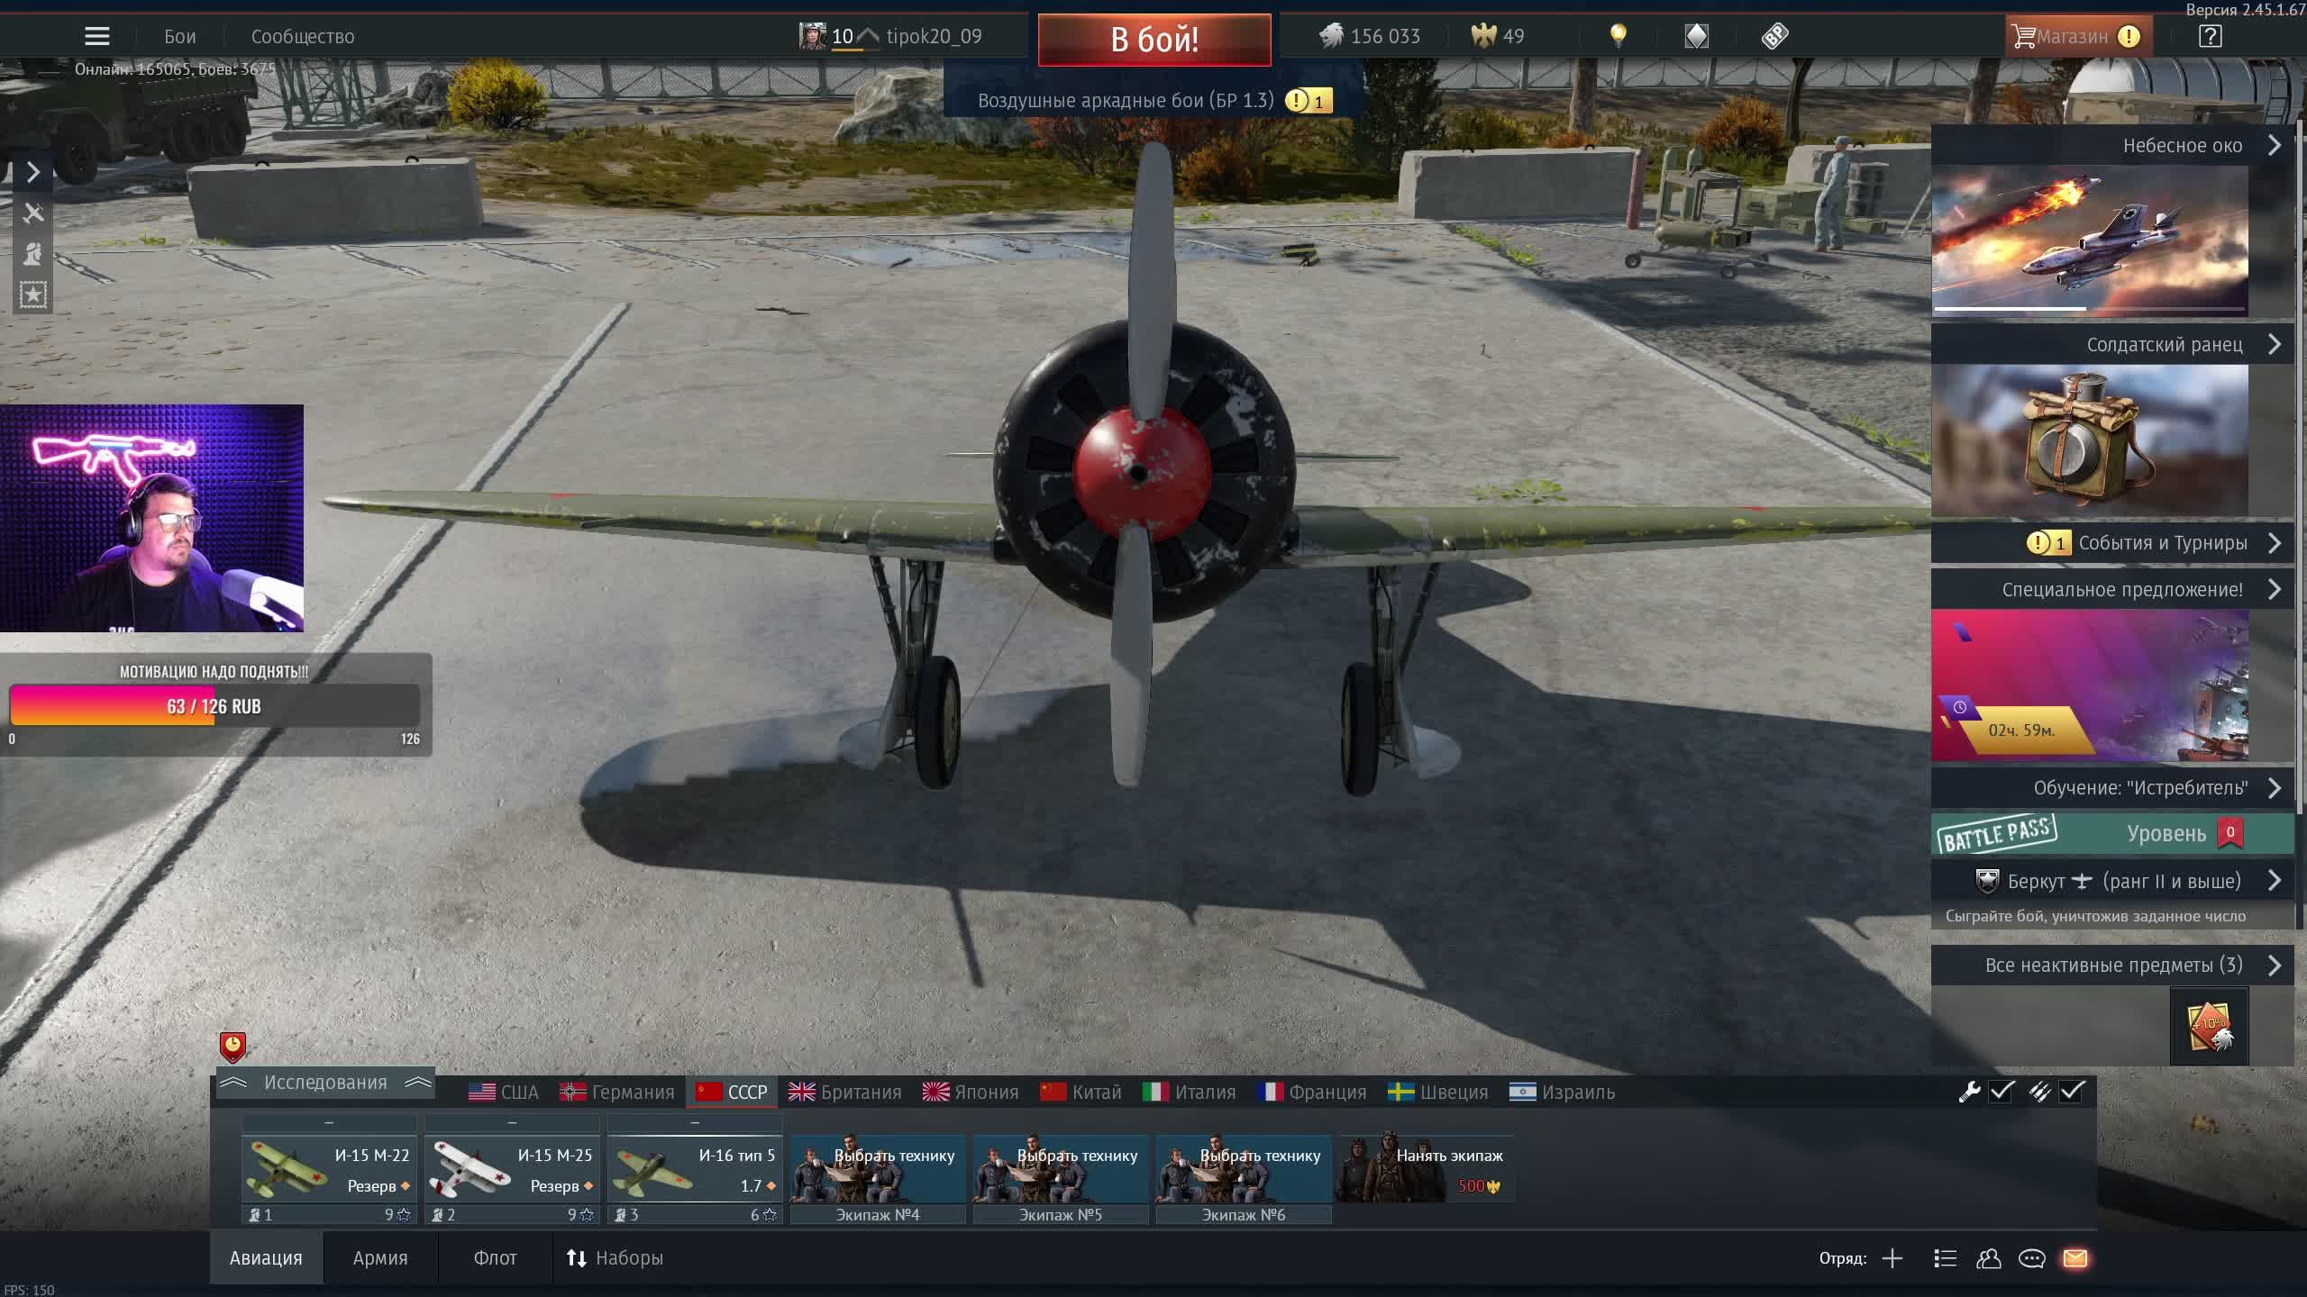Open the orange mail envelope icon
Screen dimensions: 2307x1297
(x=2075, y=1258)
